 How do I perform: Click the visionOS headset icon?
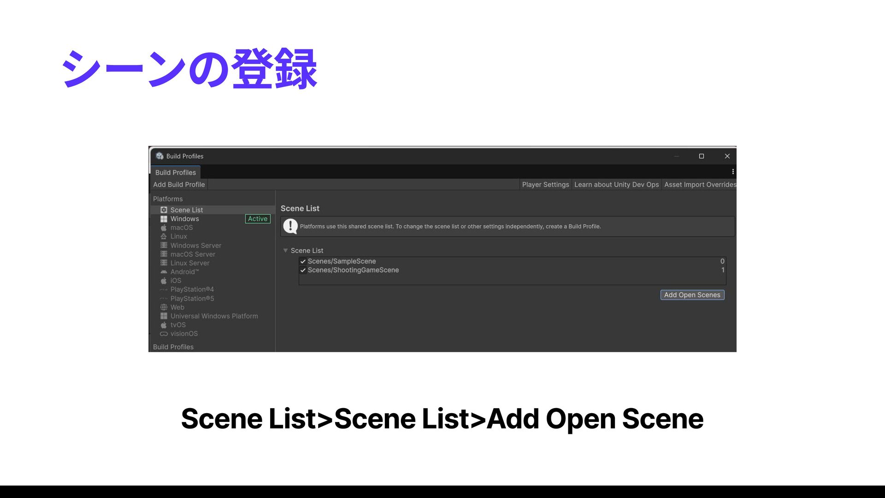click(164, 334)
